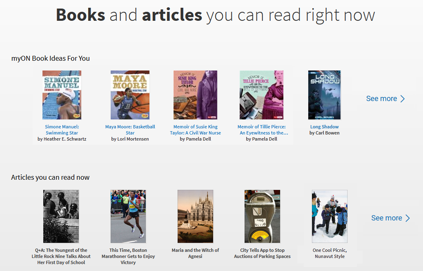Click 'Simone Manuel: Swimming Star' title link
Image resolution: width=423 pixels, height=271 pixels.
coord(62,130)
